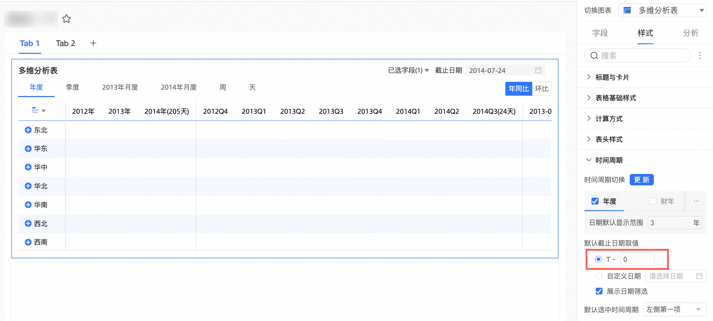Select the T− radio option
This screenshot has width=713, height=321.
pyautogui.click(x=599, y=259)
